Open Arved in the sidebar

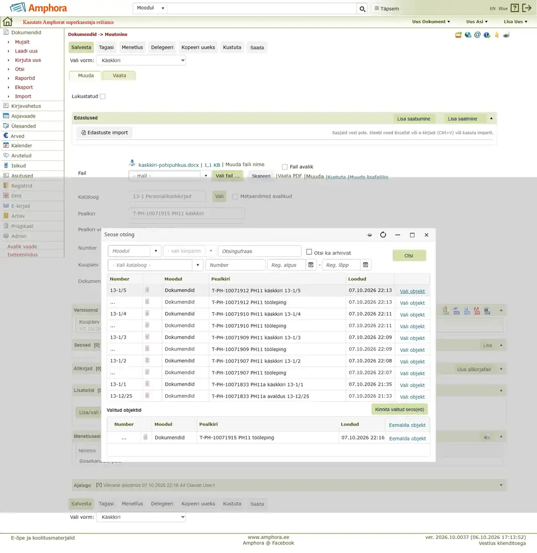(17, 136)
